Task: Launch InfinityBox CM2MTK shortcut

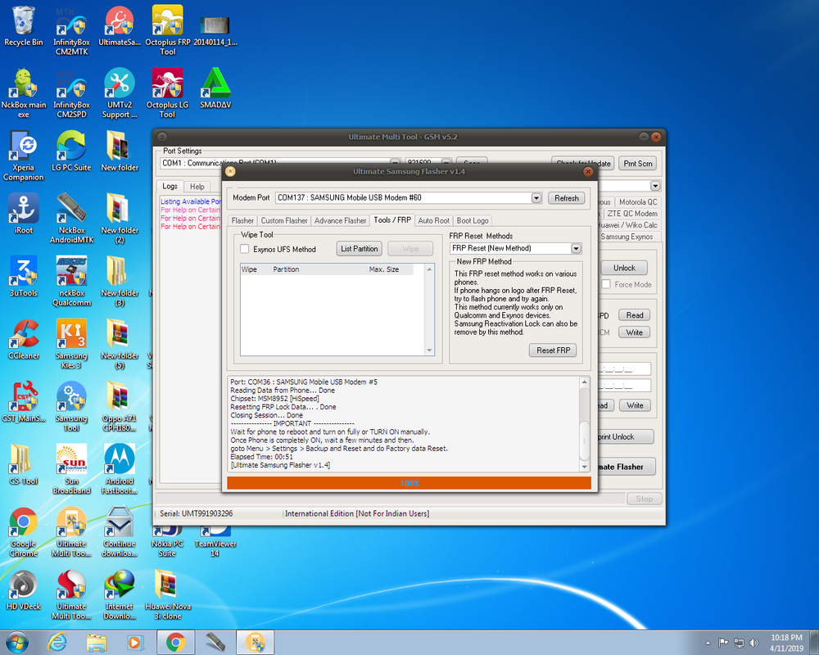Action: (x=71, y=30)
